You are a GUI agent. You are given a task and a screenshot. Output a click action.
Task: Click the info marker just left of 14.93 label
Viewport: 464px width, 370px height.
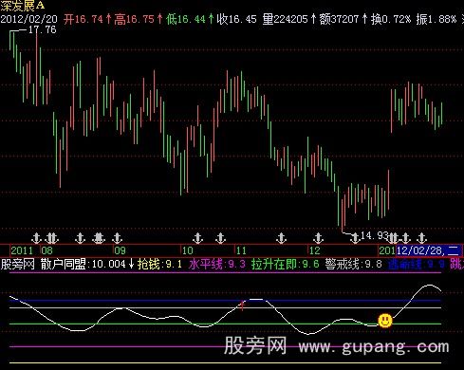(x=355, y=238)
